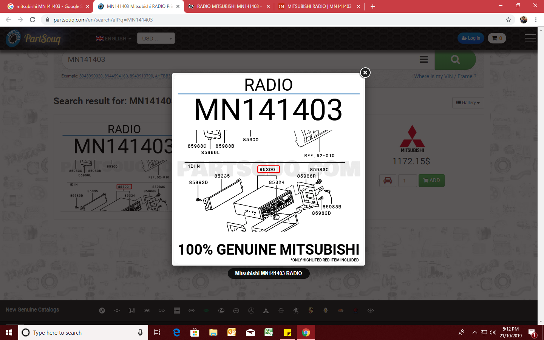Bookmark this page with the star
The image size is (544, 340).
(508, 20)
